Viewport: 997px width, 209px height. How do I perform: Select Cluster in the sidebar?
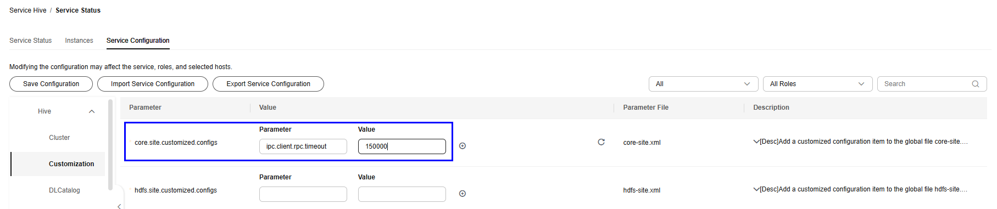(x=59, y=138)
